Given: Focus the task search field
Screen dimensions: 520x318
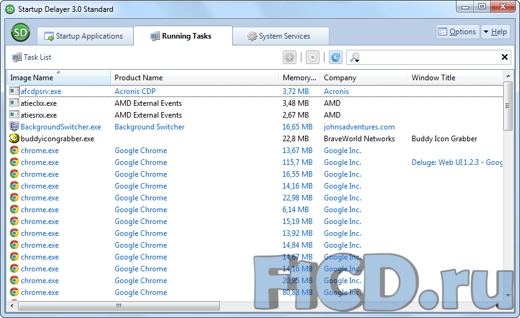Looking at the screenshot, I should [x=430, y=57].
